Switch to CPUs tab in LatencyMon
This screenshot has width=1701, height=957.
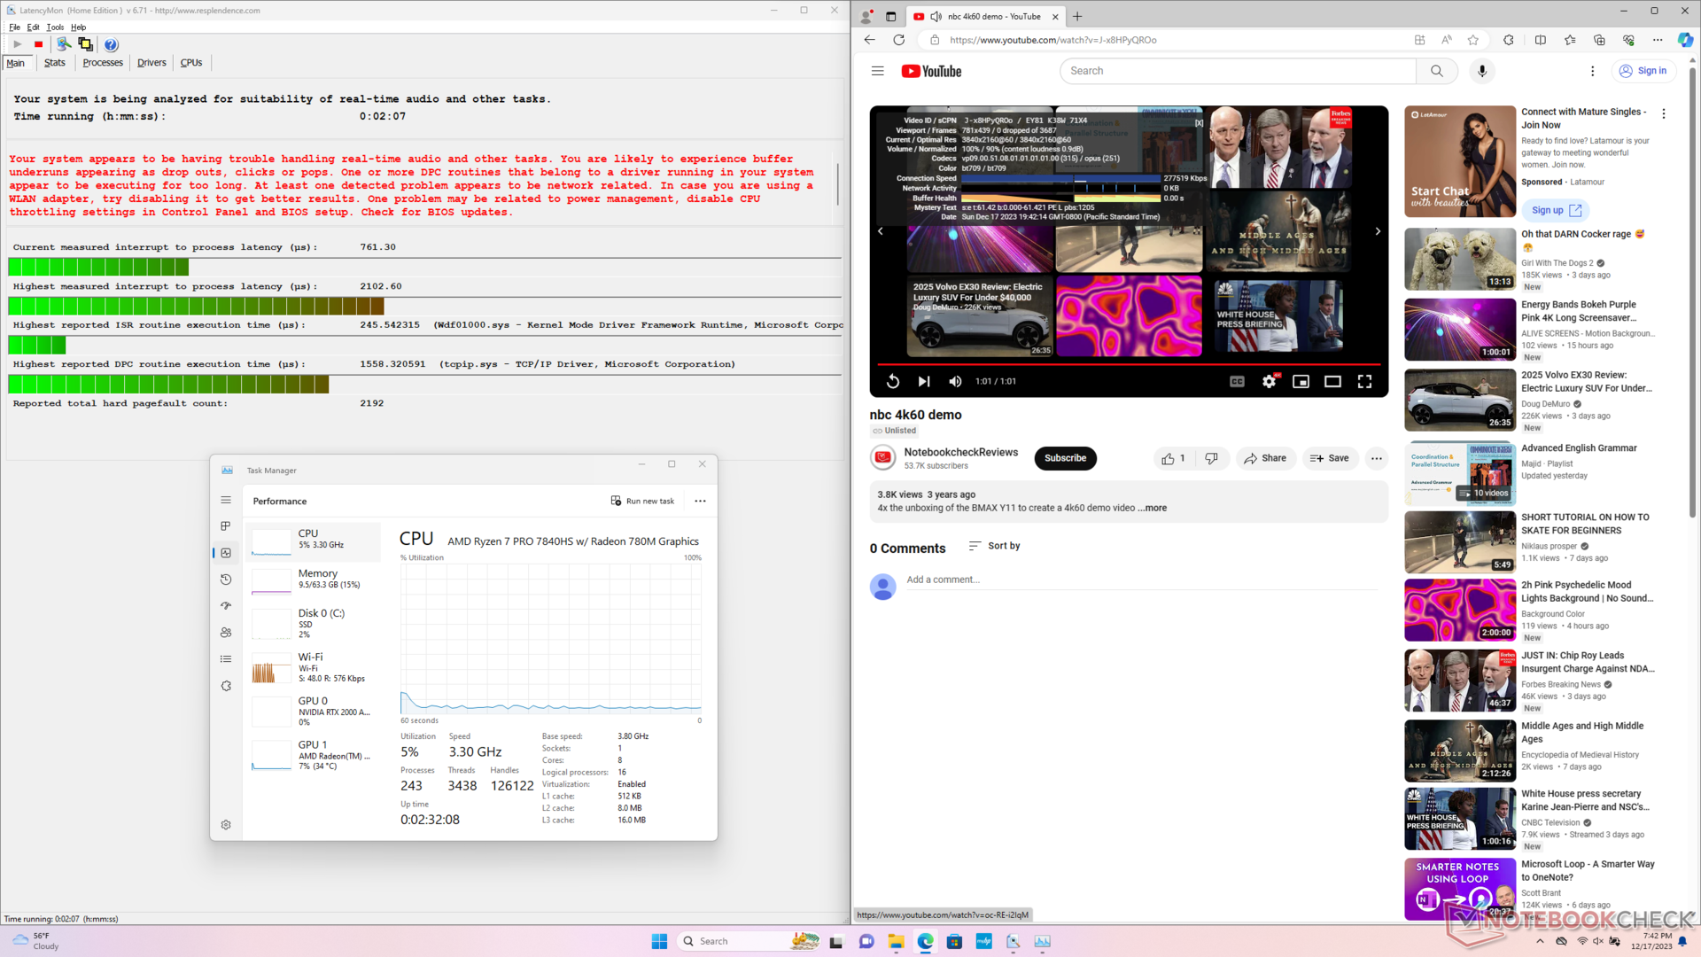pyautogui.click(x=191, y=63)
